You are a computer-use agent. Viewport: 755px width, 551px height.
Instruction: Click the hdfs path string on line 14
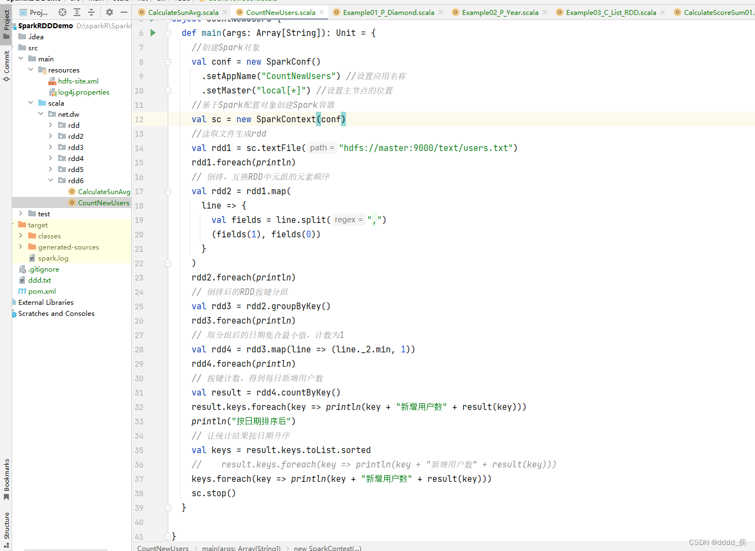[x=425, y=148]
